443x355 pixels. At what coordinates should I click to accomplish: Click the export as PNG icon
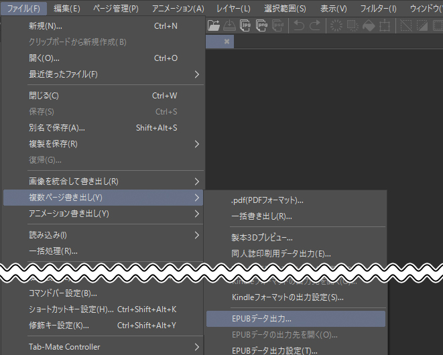point(262,26)
